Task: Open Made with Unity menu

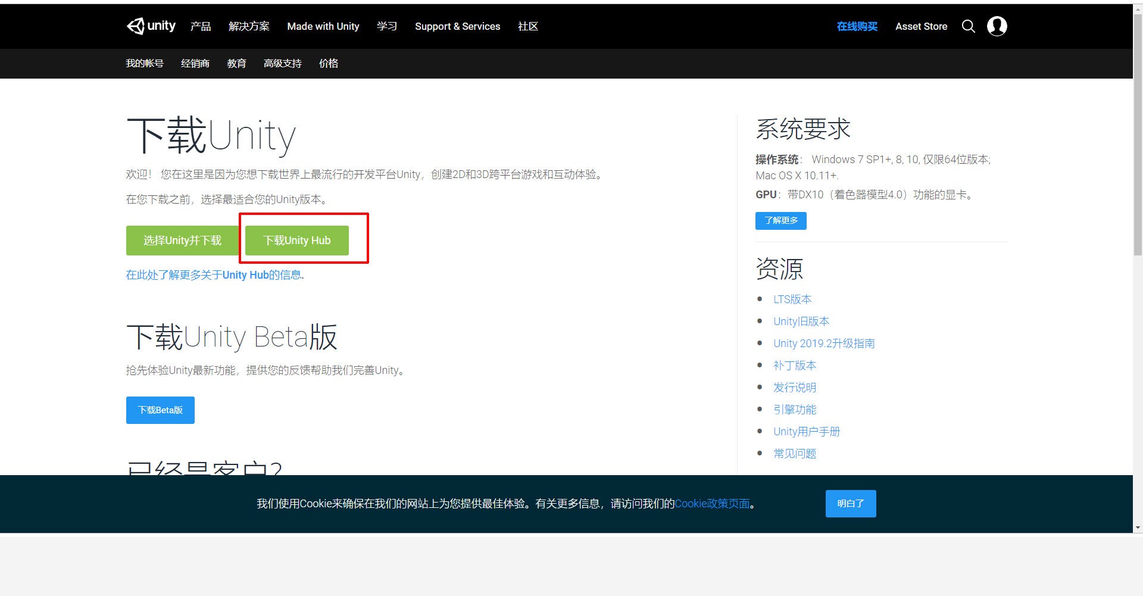Action: tap(323, 26)
